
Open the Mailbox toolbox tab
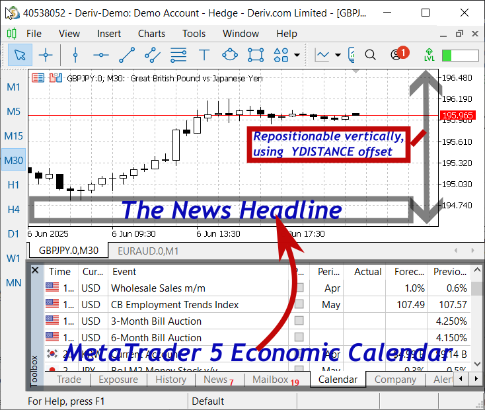[276, 380]
